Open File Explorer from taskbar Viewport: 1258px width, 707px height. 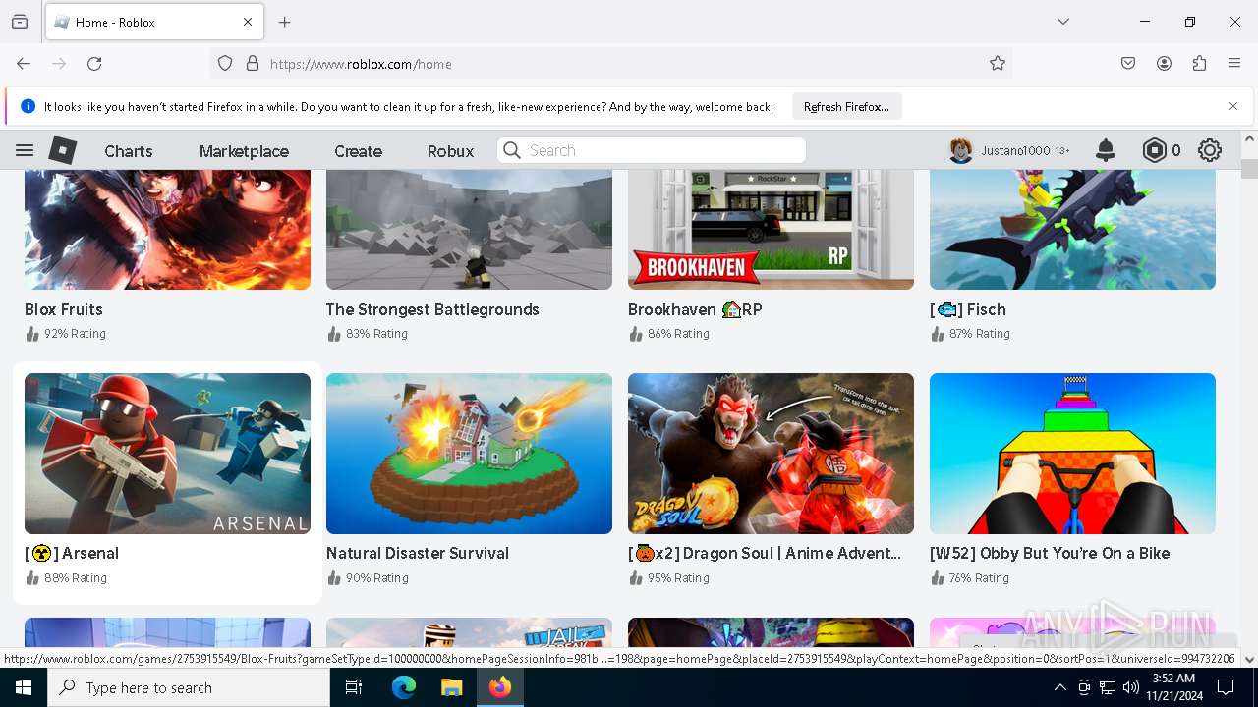(451, 687)
